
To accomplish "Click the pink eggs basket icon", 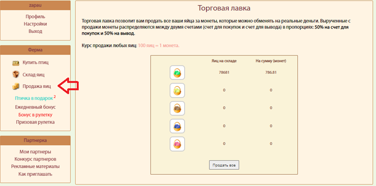I will tap(177, 144).
